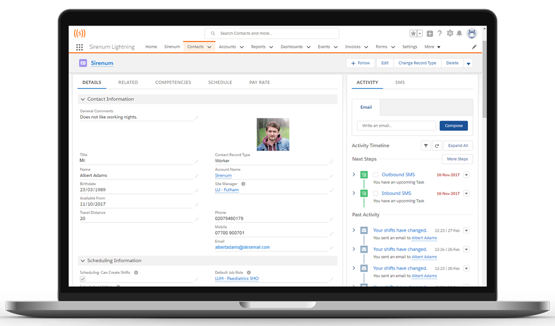Viewport: 555px width, 326px height.
Task: Show info tooltip for Site Manager
Action: coord(243,184)
